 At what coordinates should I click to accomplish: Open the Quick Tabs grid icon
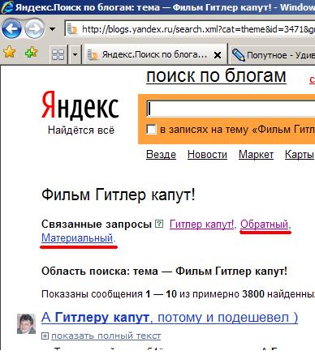coord(58,55)
